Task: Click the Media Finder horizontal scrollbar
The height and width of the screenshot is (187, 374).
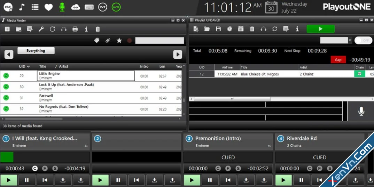Action: coord(34,119)
